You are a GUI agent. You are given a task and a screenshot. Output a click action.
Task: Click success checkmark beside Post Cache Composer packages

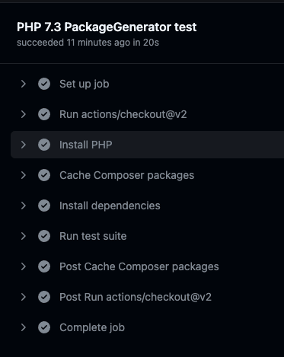point(44,266)
